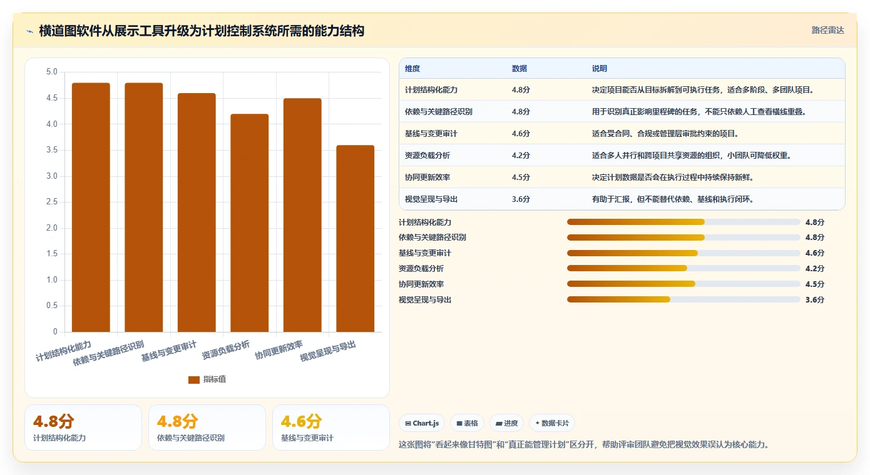Screen dimensions: 870x475
Task: Click the description starting 适合多人并行和跨项目
Action: 692,156
